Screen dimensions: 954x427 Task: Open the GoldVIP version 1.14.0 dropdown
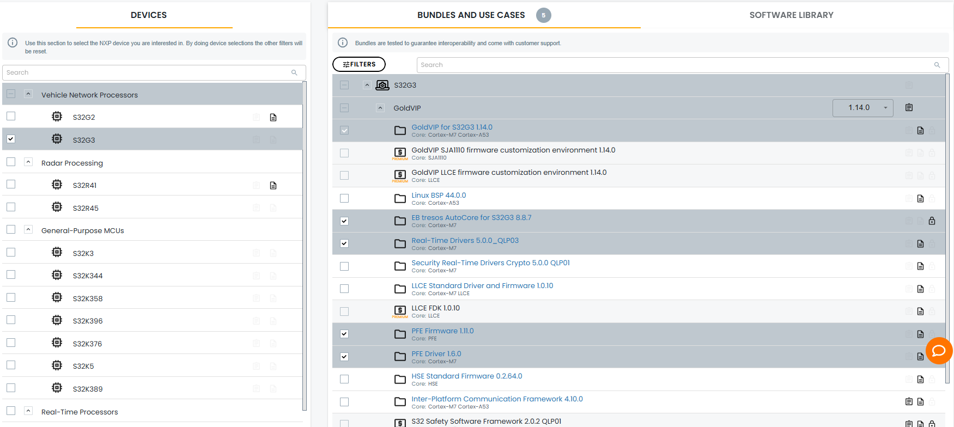click(862, 108)
